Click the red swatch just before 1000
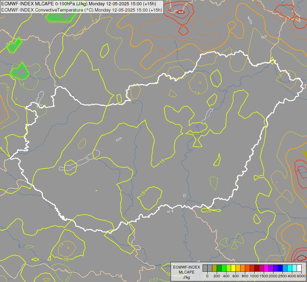307x282 pixels. [x=252, y=268]
